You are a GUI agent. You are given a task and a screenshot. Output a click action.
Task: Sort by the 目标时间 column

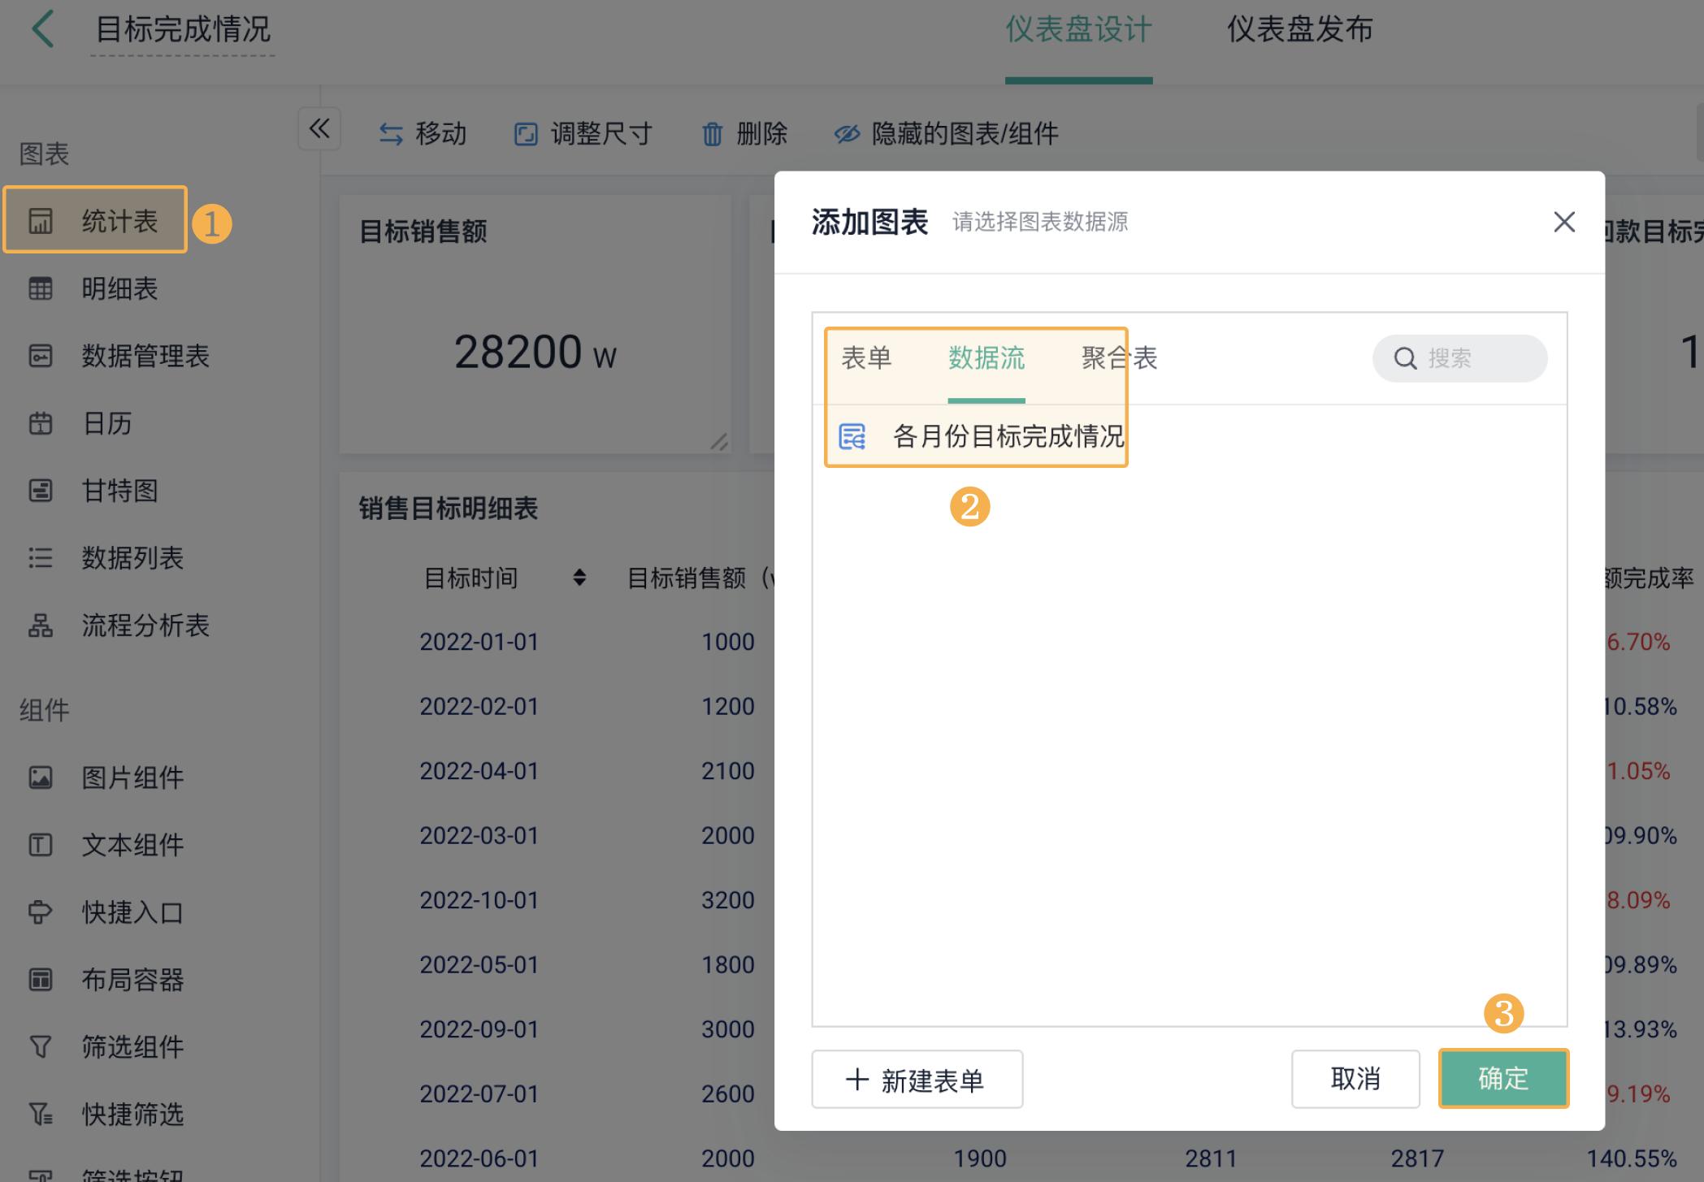pos(579,578)
